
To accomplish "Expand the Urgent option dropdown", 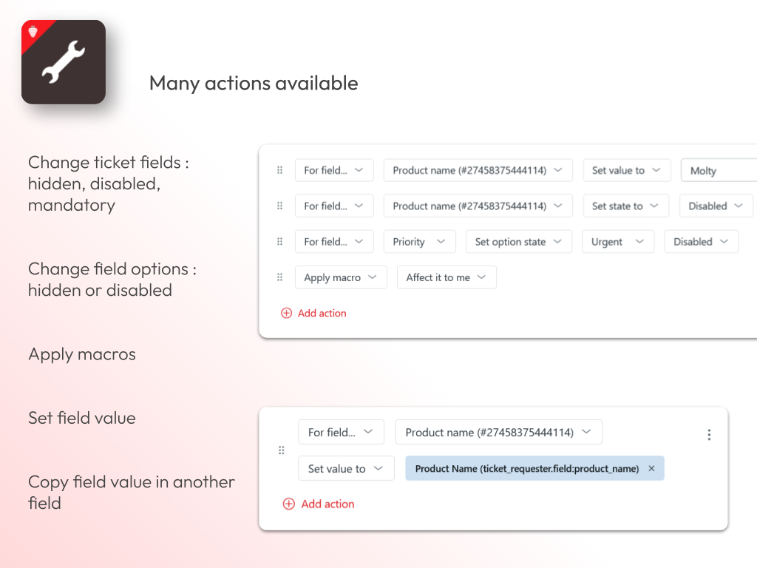I will pos(617,242).
